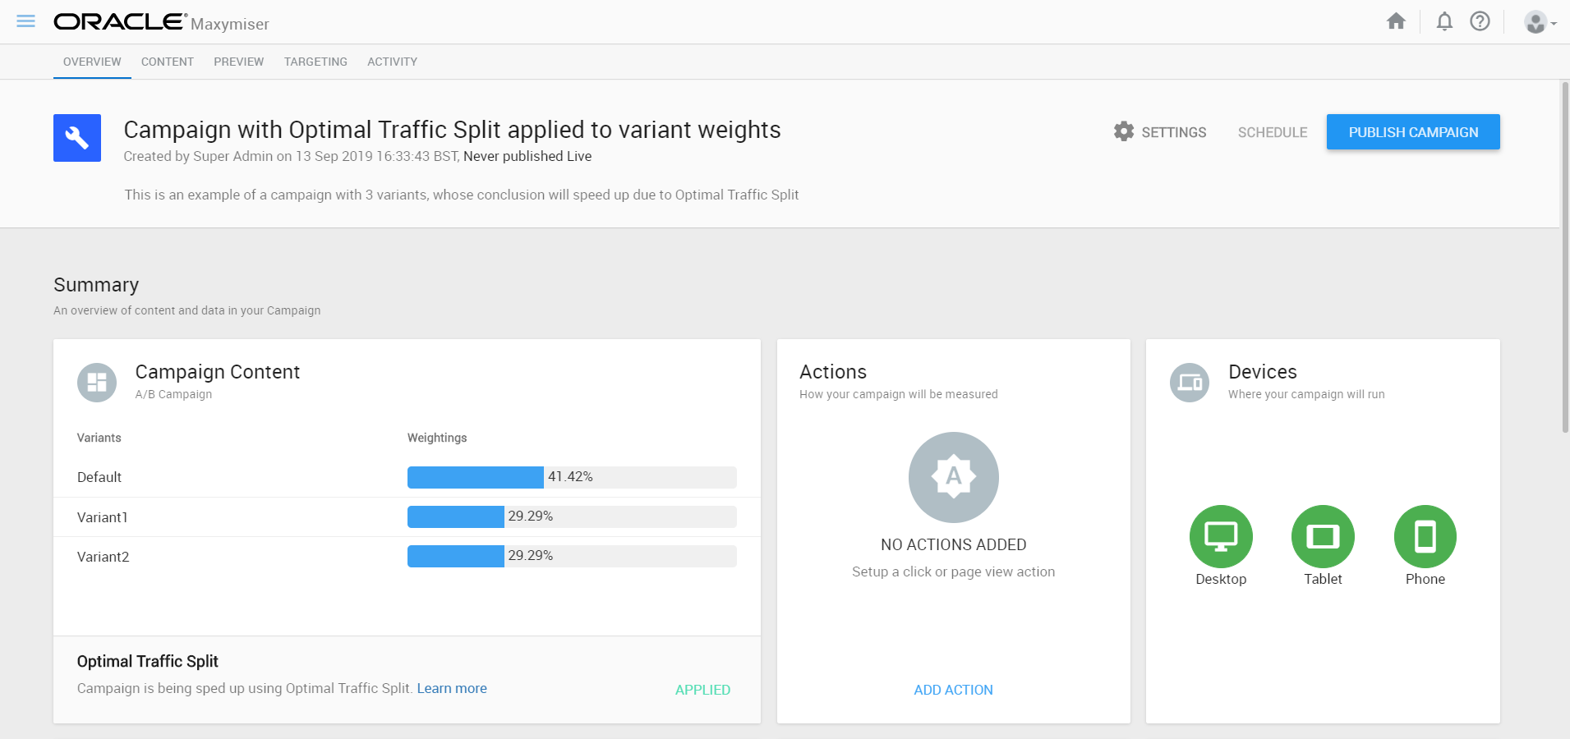Click the Publish Campaign button
Viewport: 1570px width, 739px height.
pyautogui.click(x=1413, y=132)
